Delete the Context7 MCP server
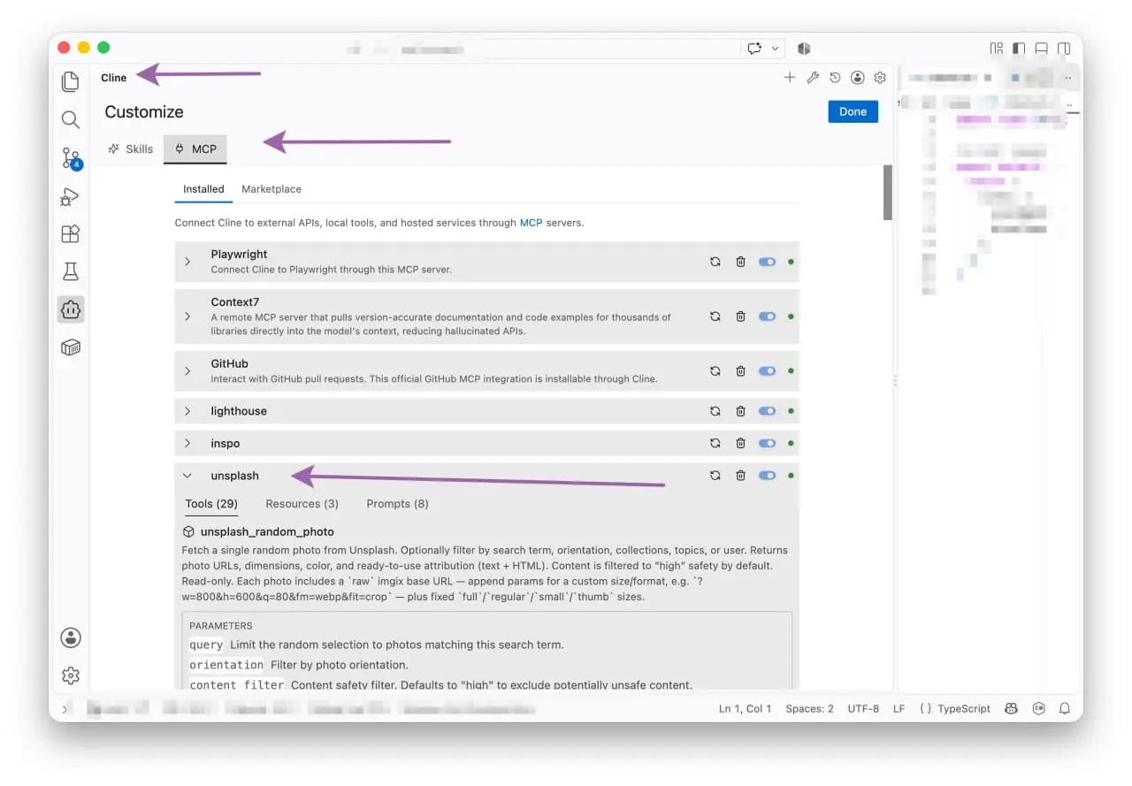The height and width of the screenshot is (786, 1132). 741,317
